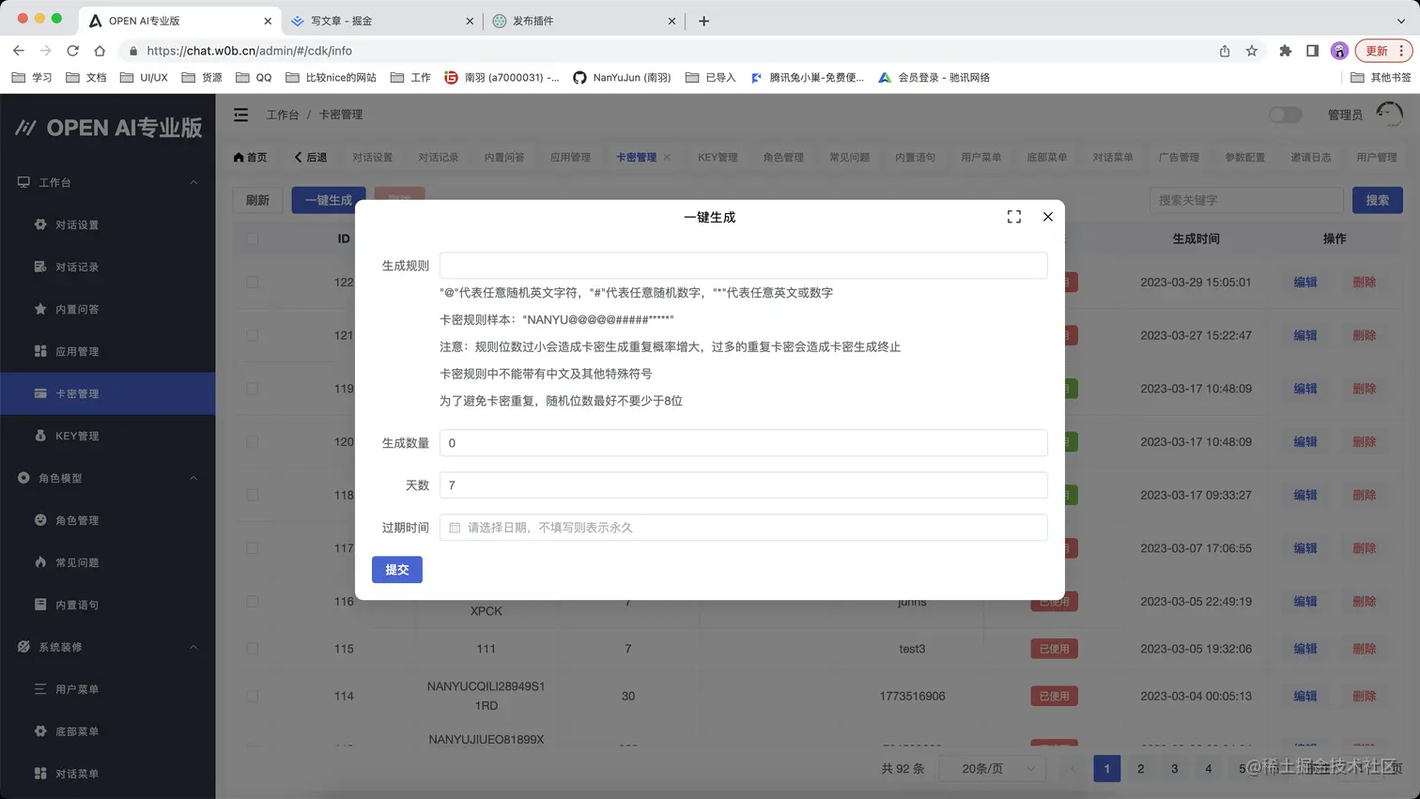
Task: Open the 20条/页 page size dropdown
Action: coord(992,768)
